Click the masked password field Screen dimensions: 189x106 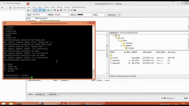[84, 15]
